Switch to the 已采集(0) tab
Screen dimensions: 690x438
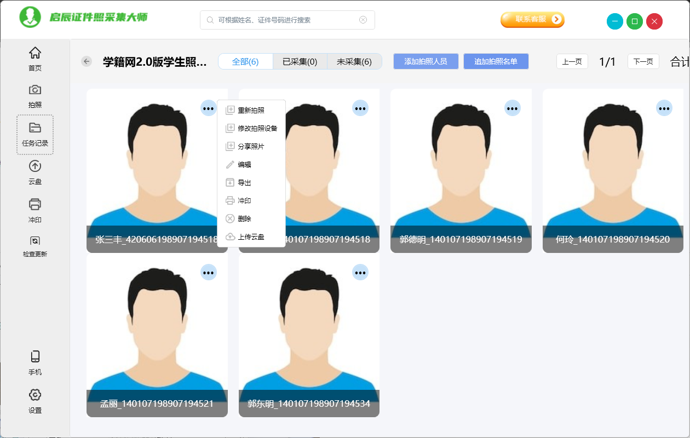(300, 61)
